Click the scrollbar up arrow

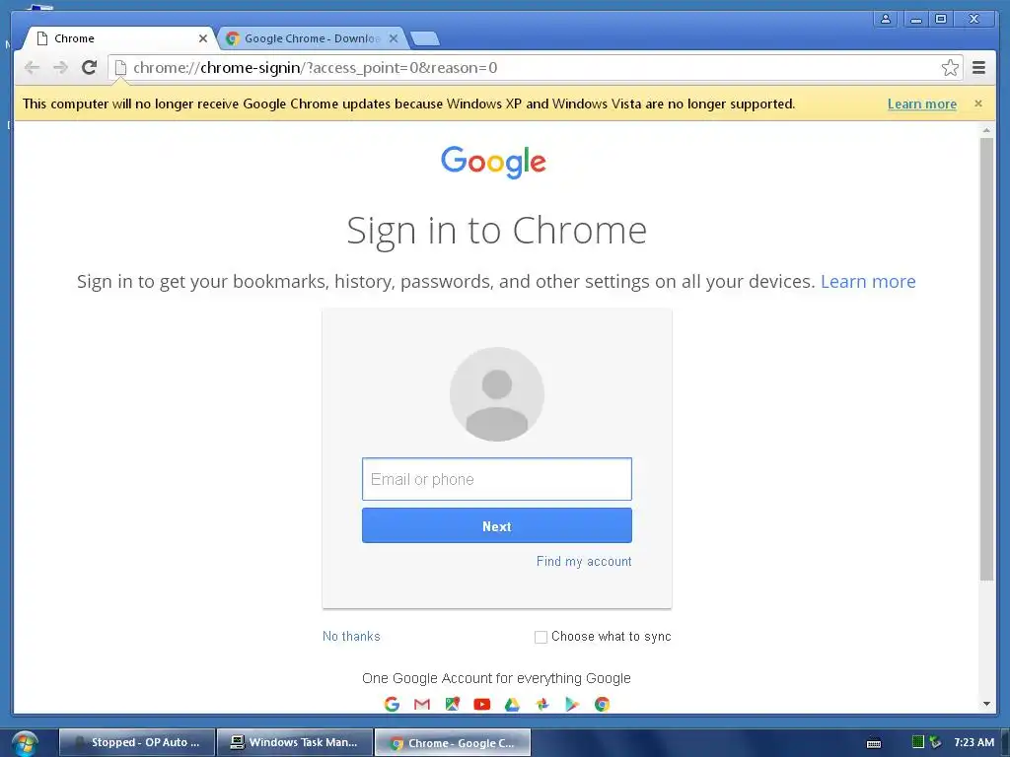(986, 131)
